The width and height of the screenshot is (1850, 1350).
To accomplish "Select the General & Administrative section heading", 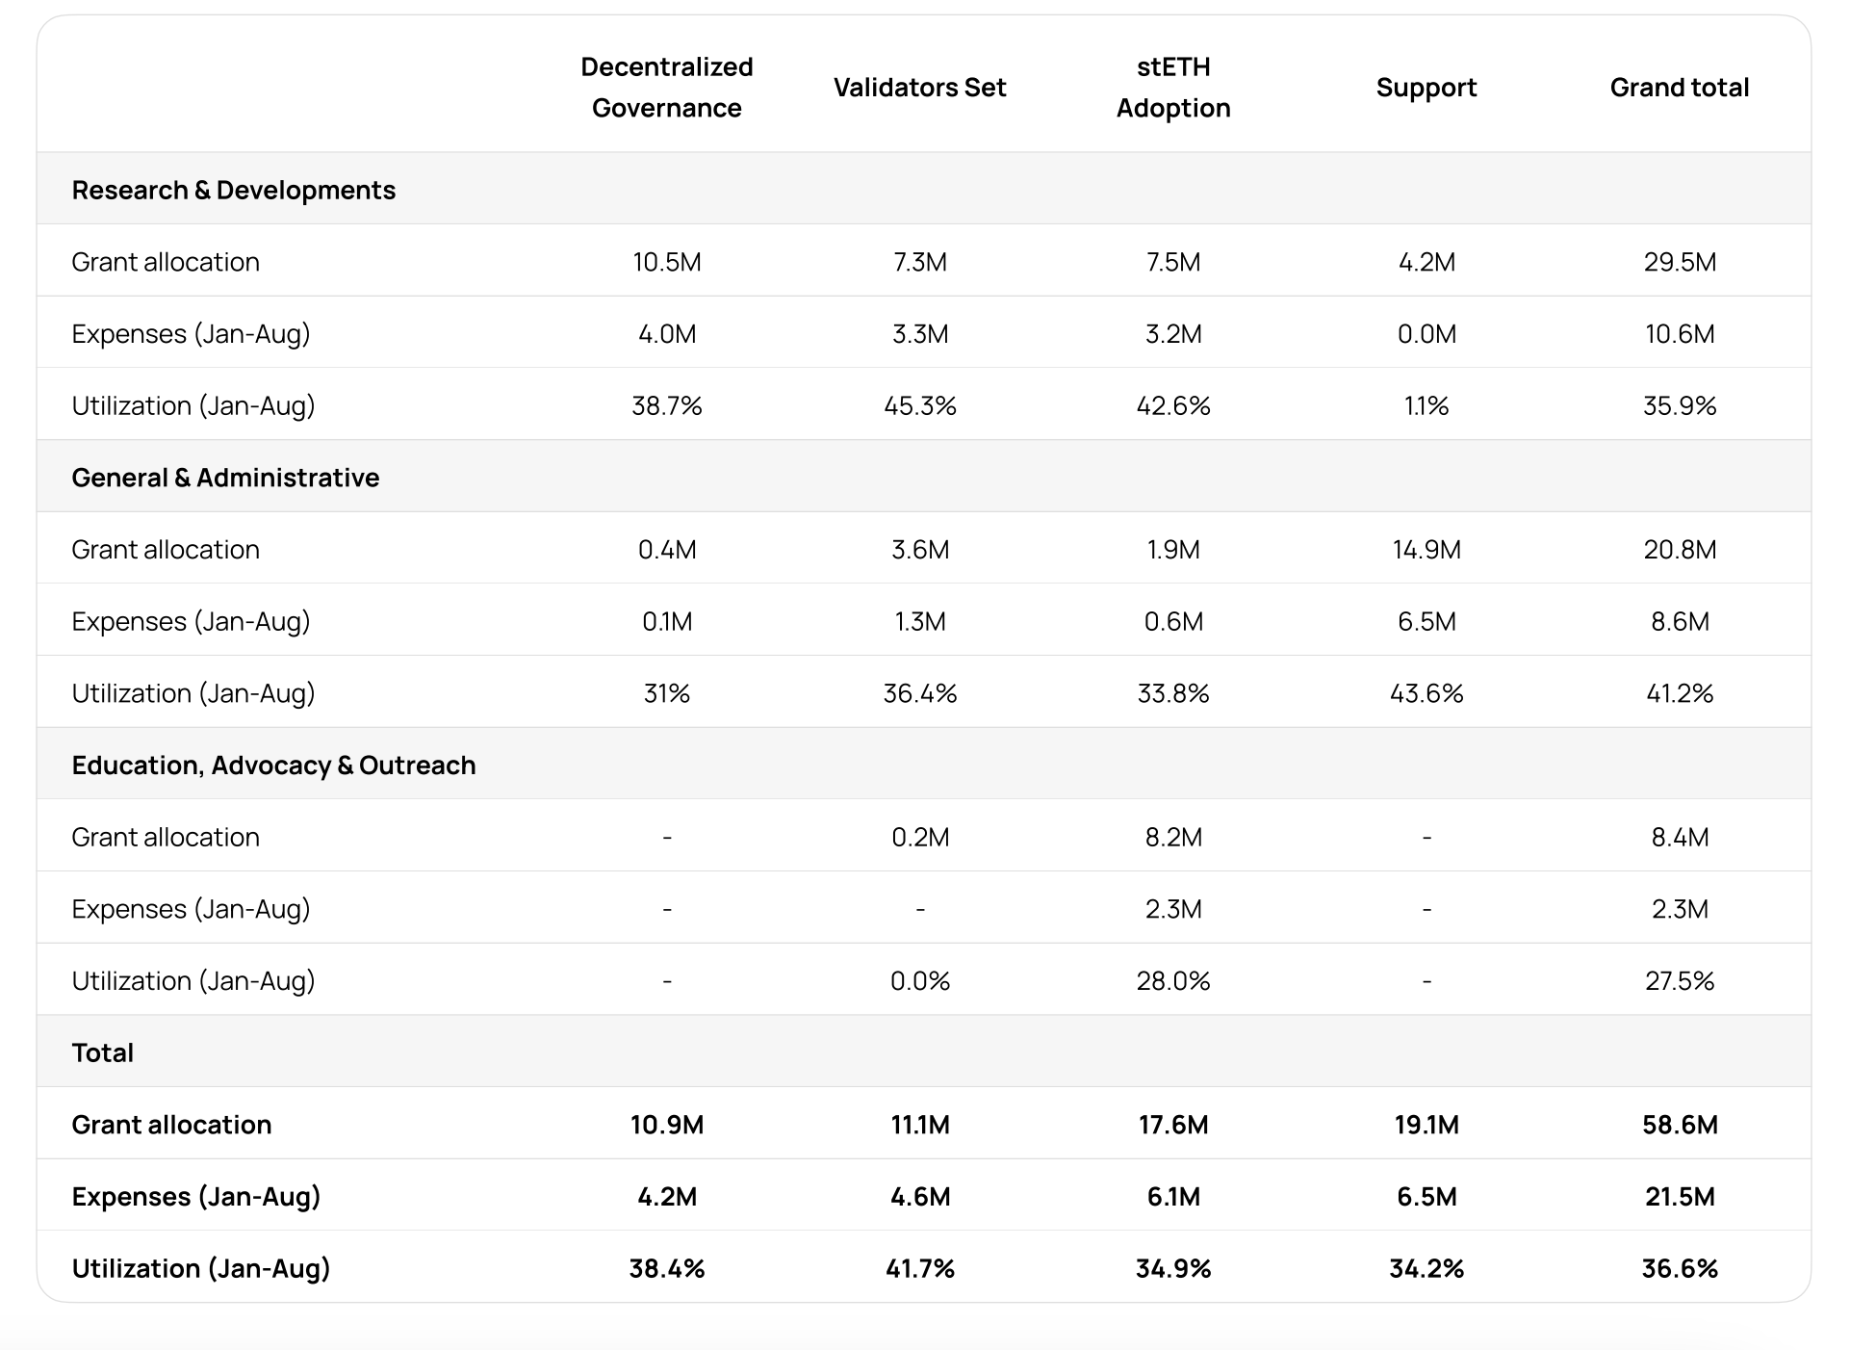I will point(225,478).
